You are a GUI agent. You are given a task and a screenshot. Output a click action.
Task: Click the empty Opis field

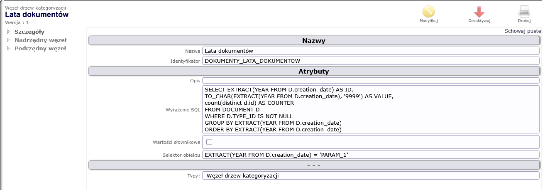coord(370,80)
